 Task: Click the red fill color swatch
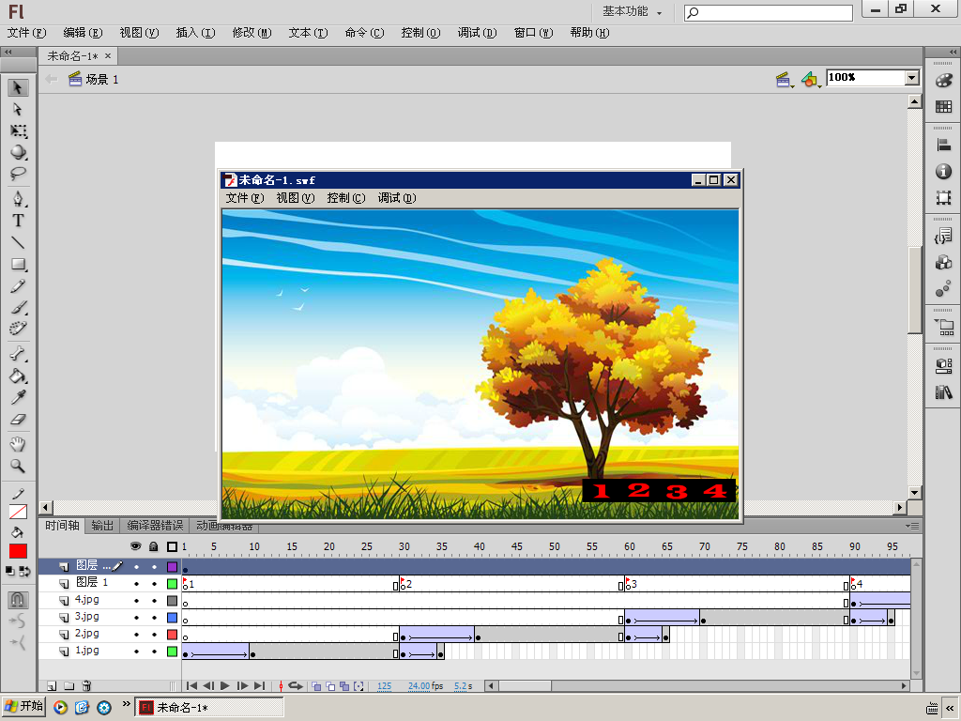18,551
